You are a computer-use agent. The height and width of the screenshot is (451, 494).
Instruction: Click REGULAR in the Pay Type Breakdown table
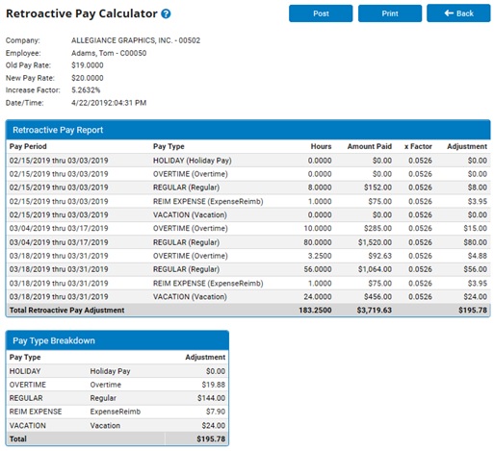[x=26, y=398]
